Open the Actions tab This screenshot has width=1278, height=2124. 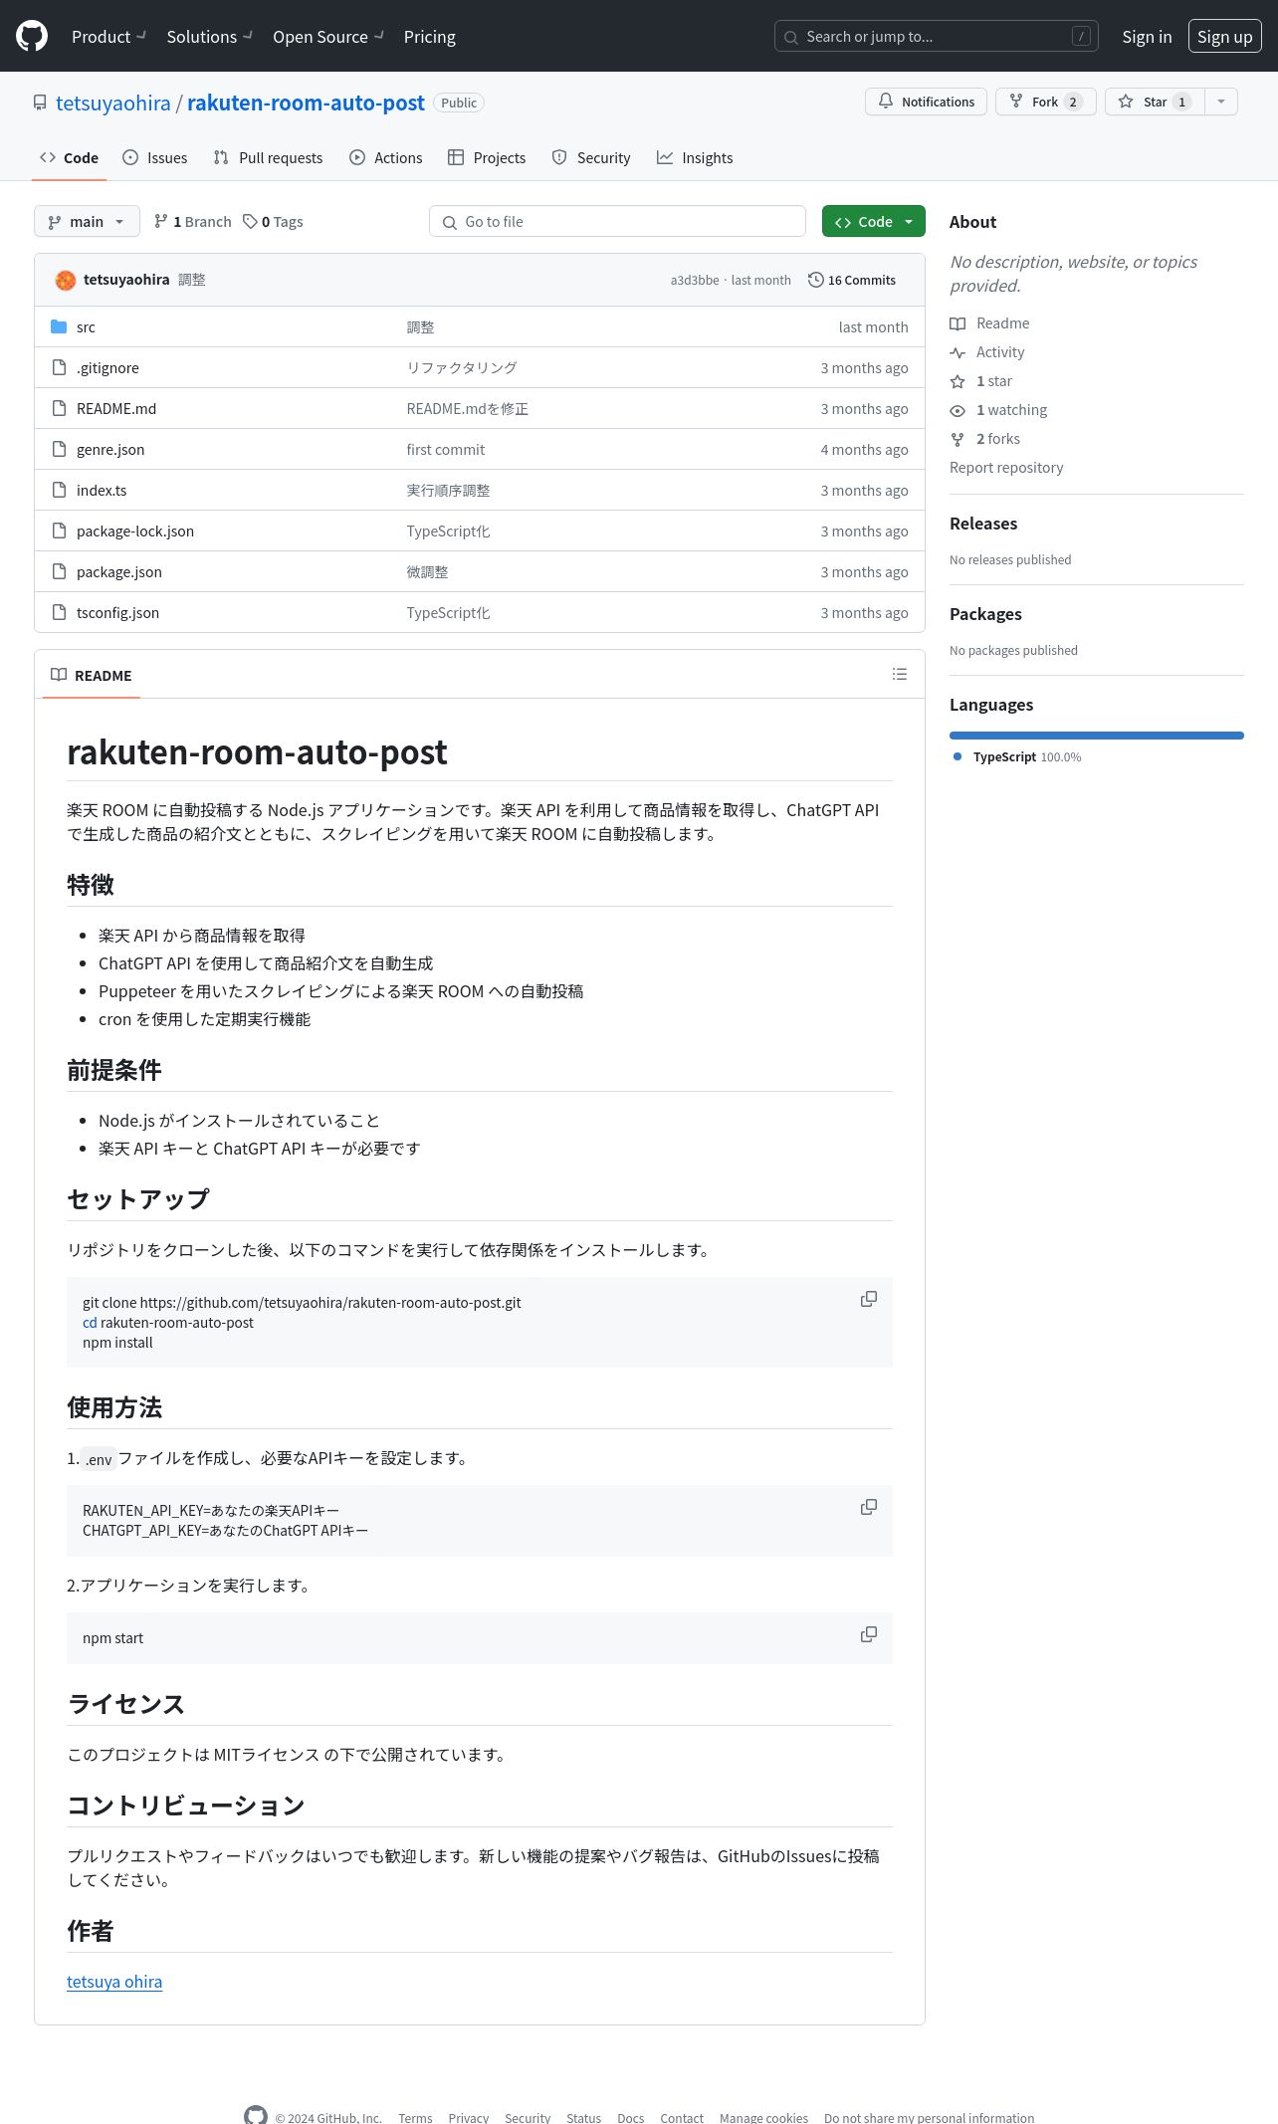(x=386, y=157)
